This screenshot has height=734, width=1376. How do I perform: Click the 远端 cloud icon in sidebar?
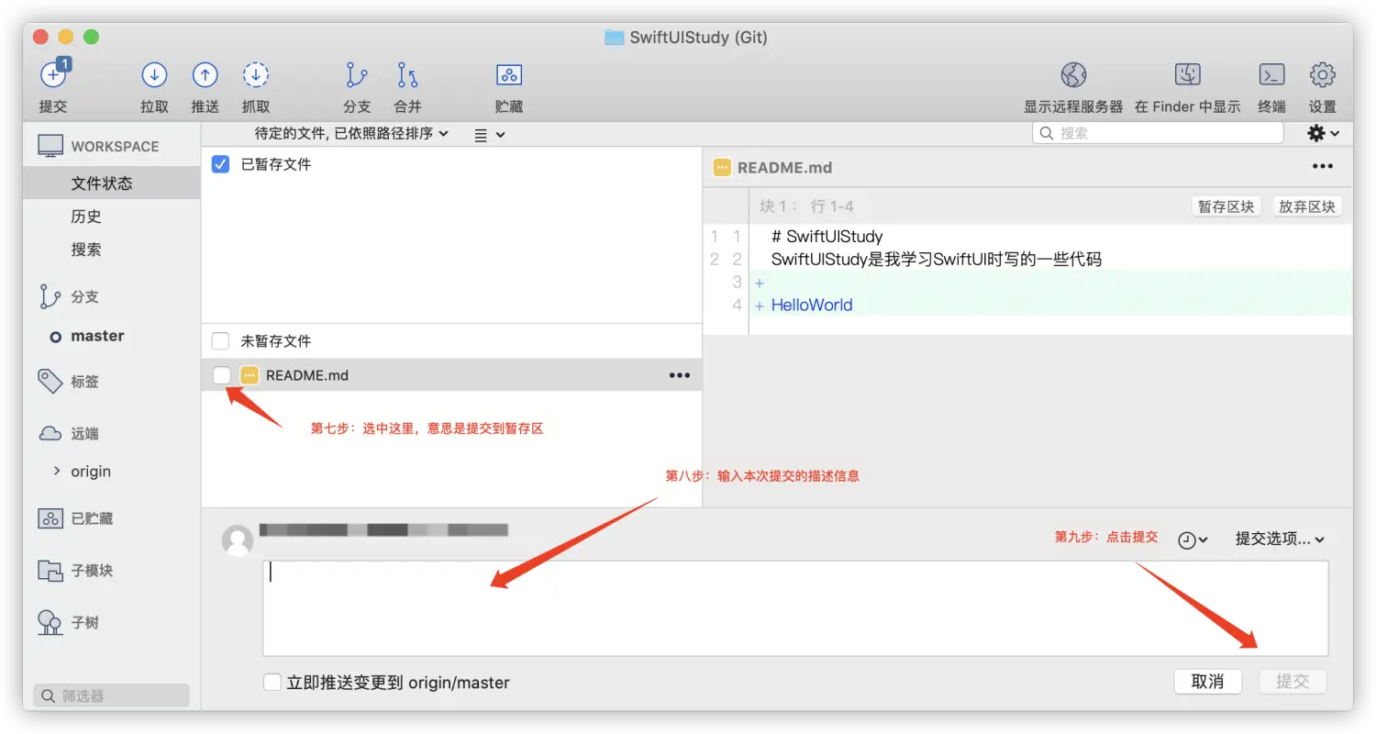pyautogui.click(x=50, y=433)
